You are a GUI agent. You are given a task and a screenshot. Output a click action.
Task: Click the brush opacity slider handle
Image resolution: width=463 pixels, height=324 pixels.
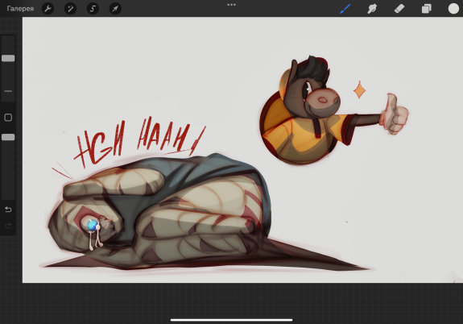pos(8,137)
